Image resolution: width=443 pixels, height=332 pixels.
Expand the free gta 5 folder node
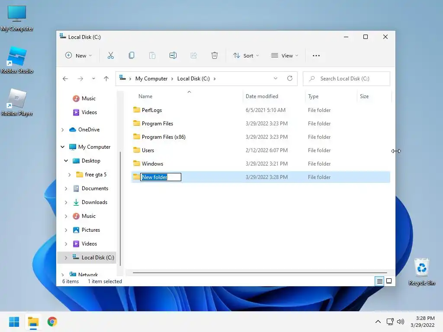[70, 175]
